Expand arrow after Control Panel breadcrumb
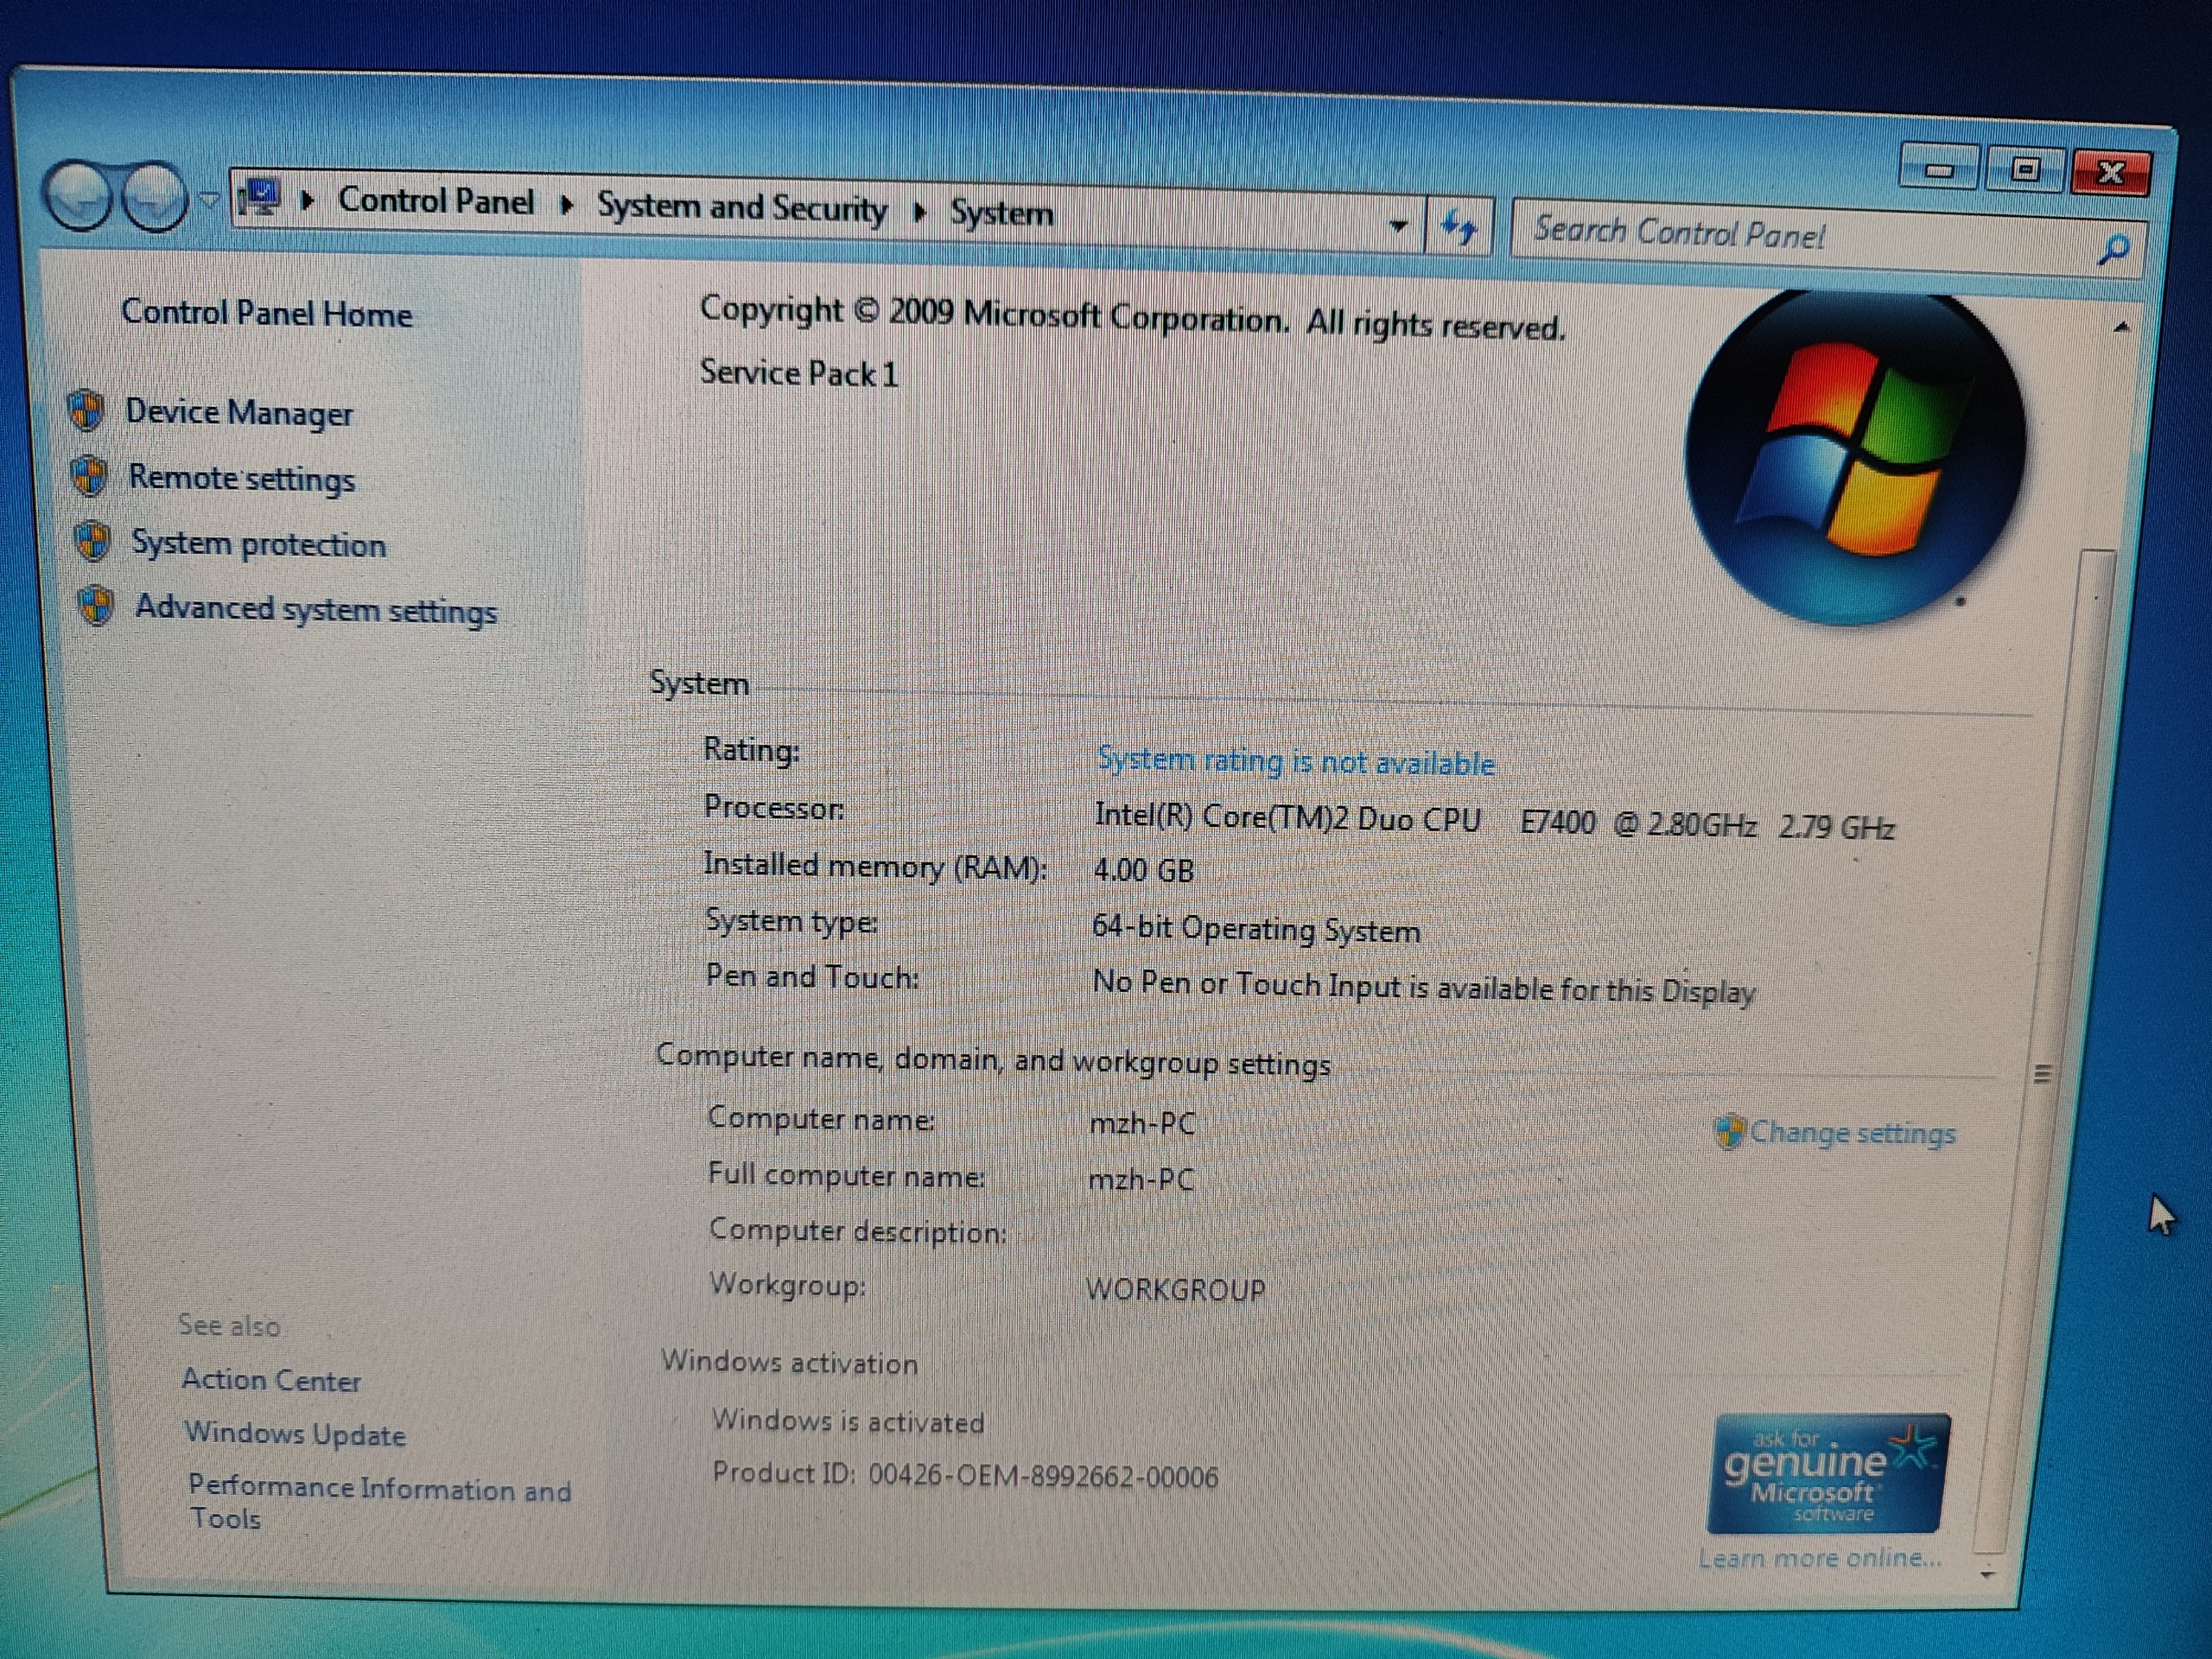2212x1659 pixels. [567, 205]
